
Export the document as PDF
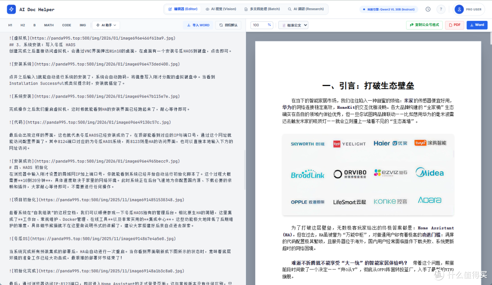(x=454, y=25)
